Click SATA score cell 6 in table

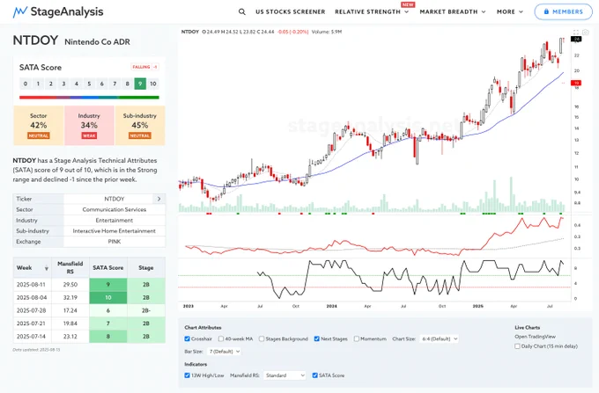click(x=108, y=310)
